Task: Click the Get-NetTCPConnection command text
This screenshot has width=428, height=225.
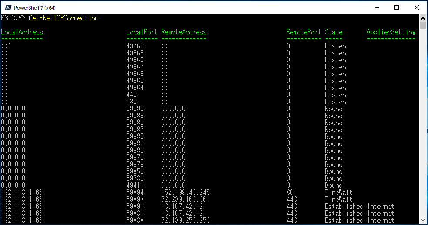Action: (x=64, y=18)
